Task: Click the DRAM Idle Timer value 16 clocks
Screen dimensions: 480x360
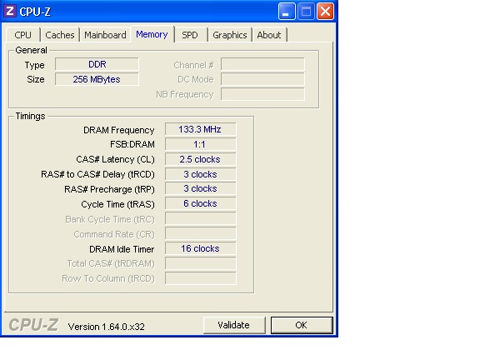Action: [201, 248]
